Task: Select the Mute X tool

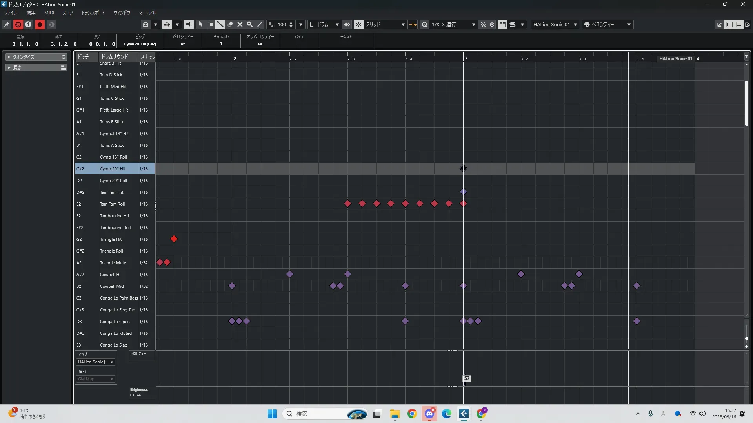Action: point(240,24)
